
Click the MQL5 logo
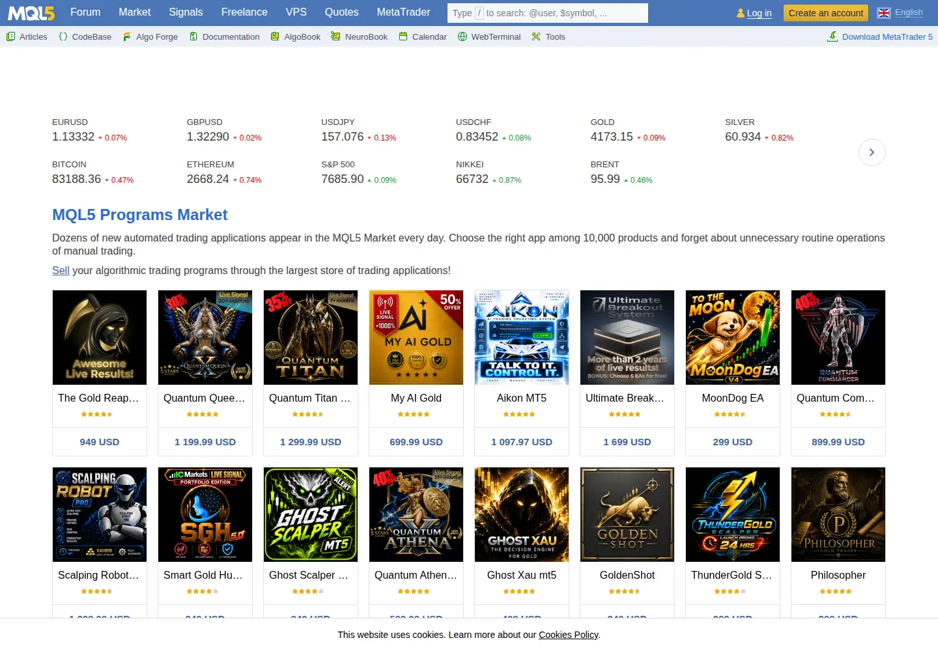[31, 13]
